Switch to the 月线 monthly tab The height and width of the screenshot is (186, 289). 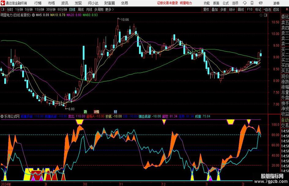tap(89, 9)
